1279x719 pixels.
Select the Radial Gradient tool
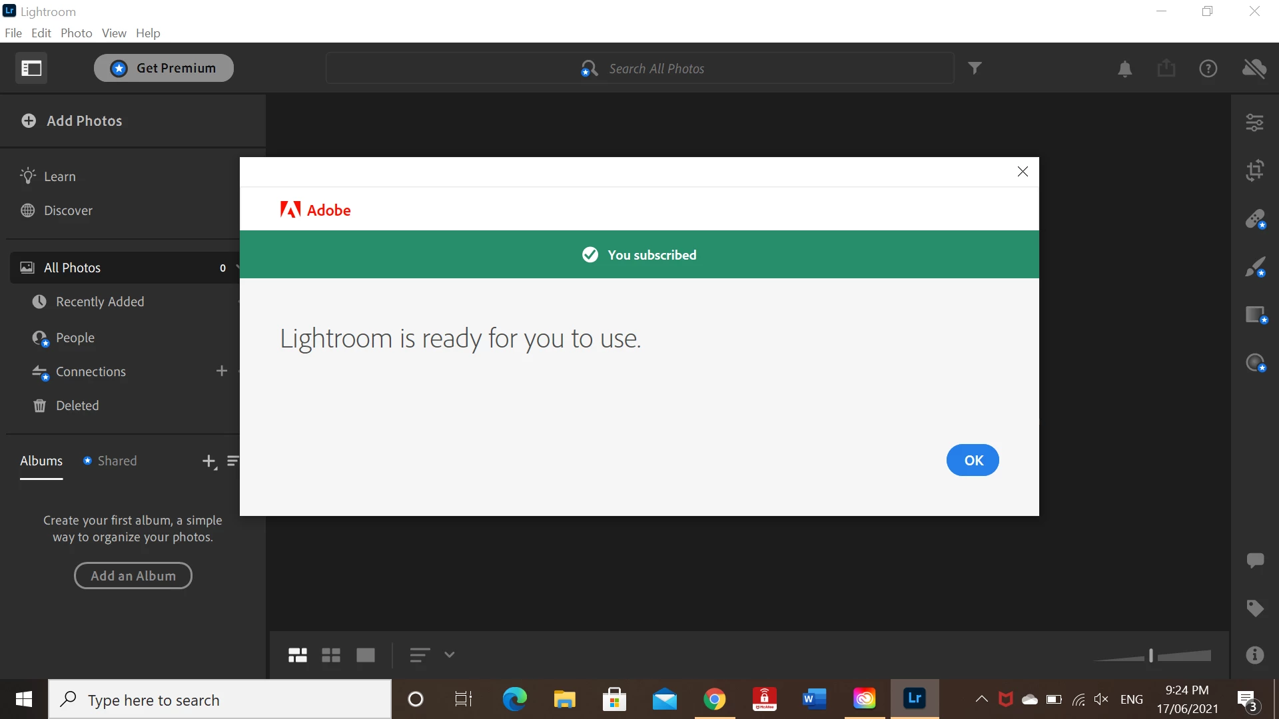point(1254,362)
